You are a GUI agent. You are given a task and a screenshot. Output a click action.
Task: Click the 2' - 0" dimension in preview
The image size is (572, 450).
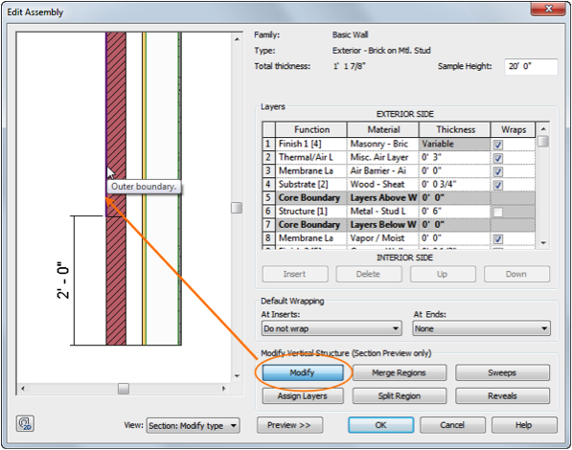click(63, 281)
